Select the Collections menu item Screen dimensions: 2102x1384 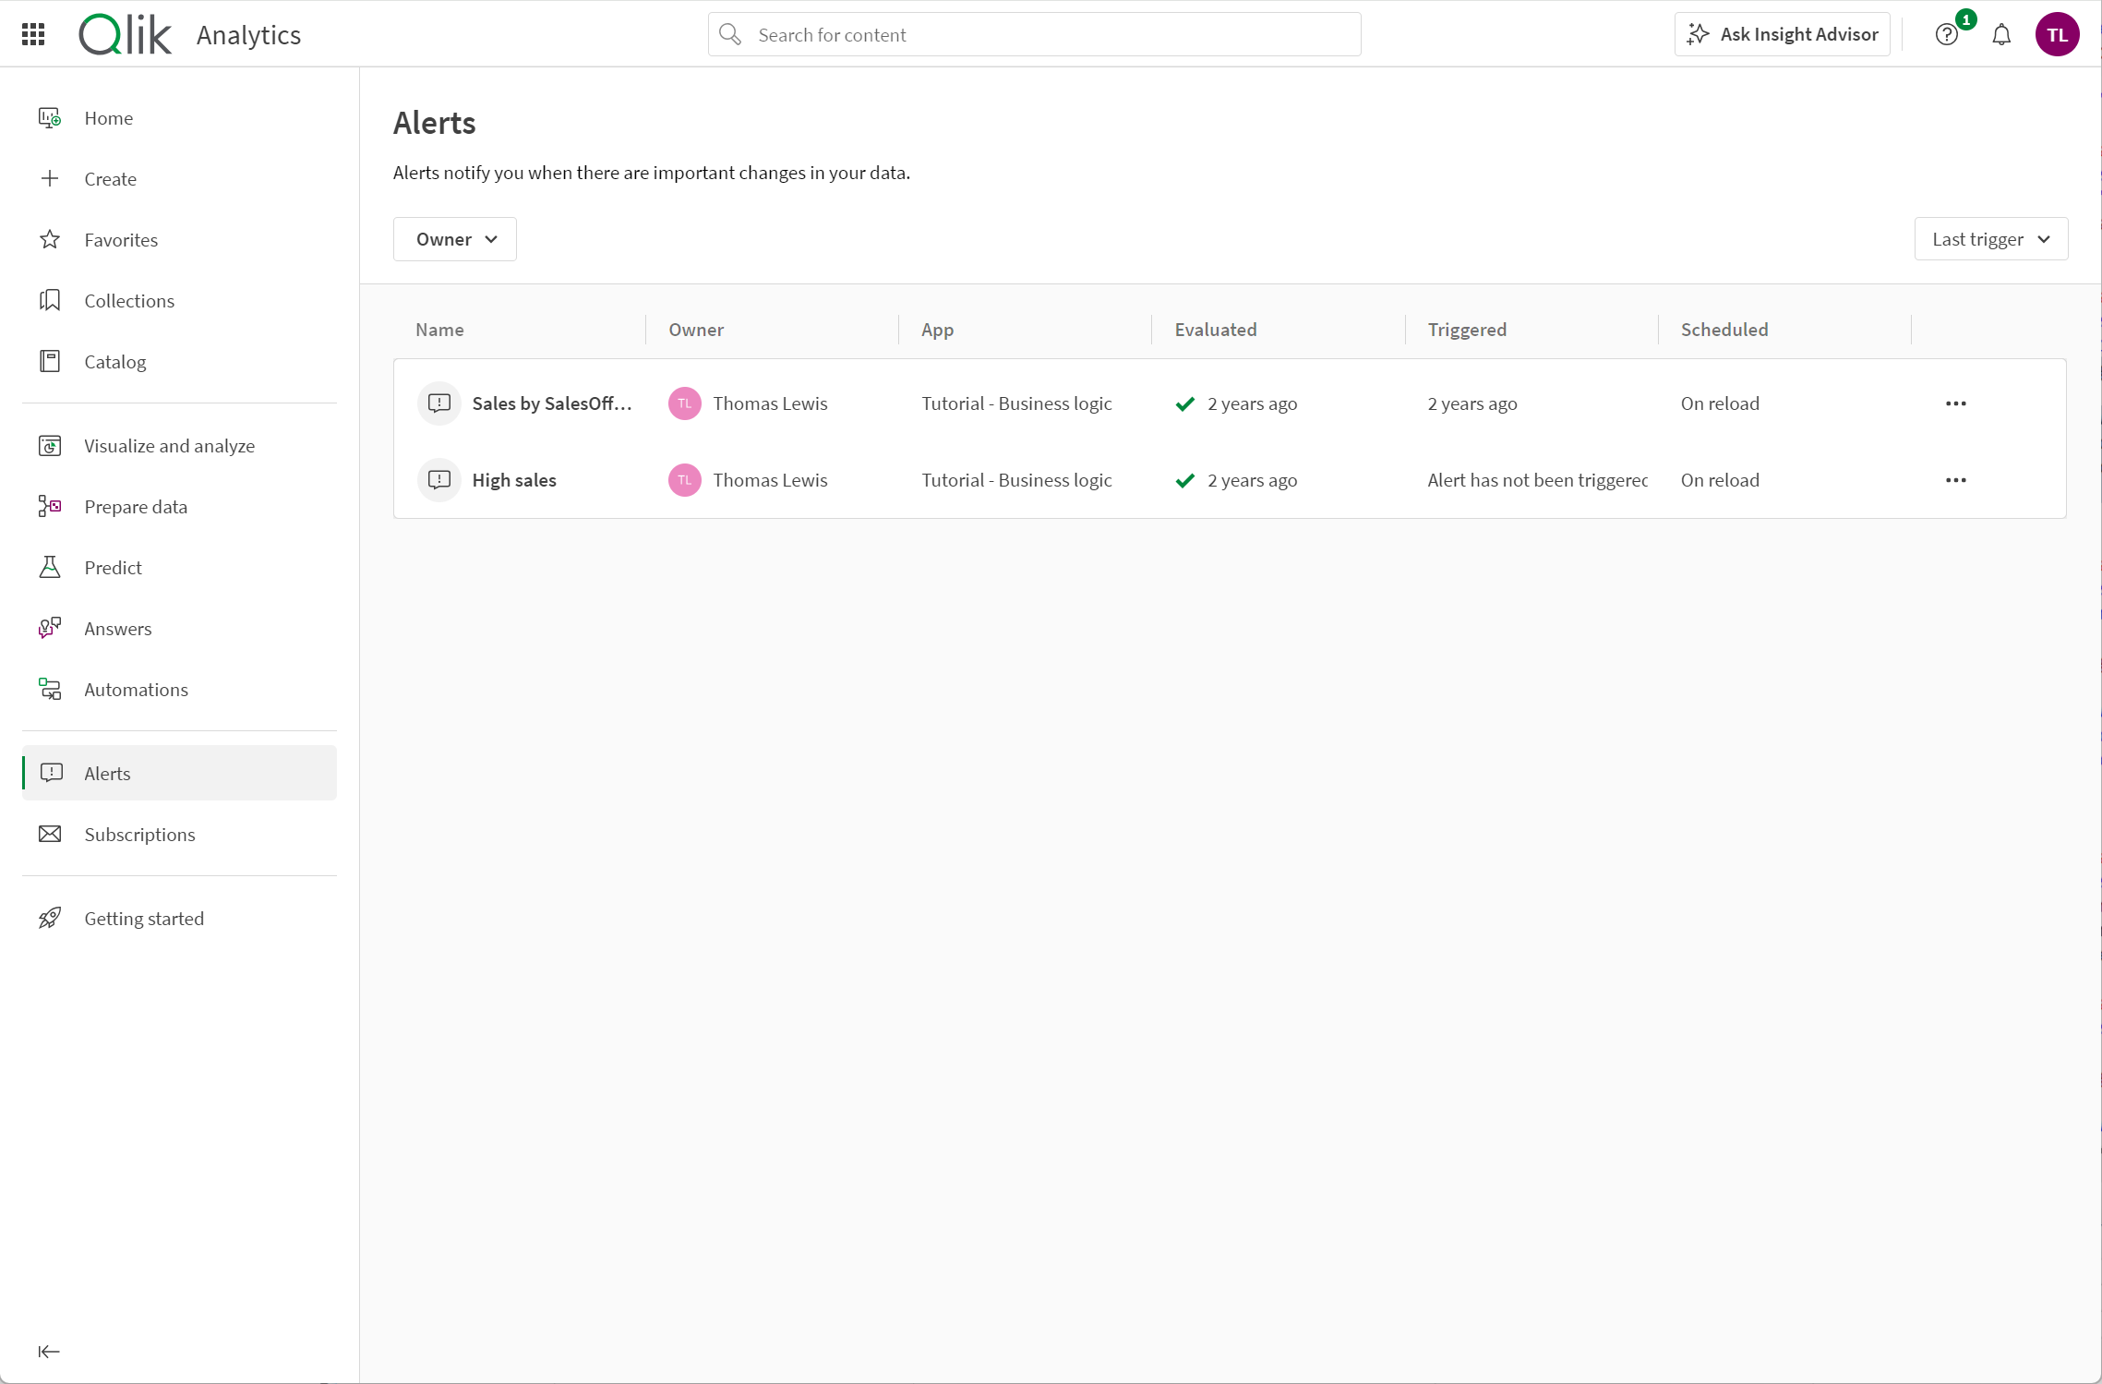[x=130, y=300]
